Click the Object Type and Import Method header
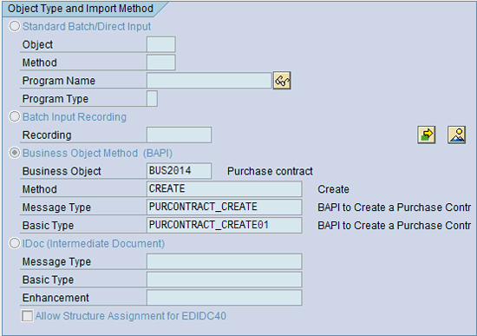 coord(81,9)
